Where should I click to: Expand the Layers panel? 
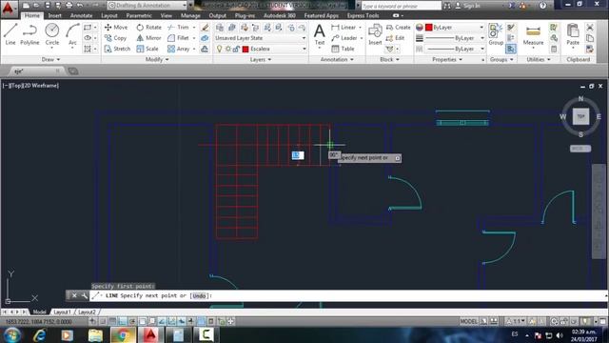(x=261, y=59)
